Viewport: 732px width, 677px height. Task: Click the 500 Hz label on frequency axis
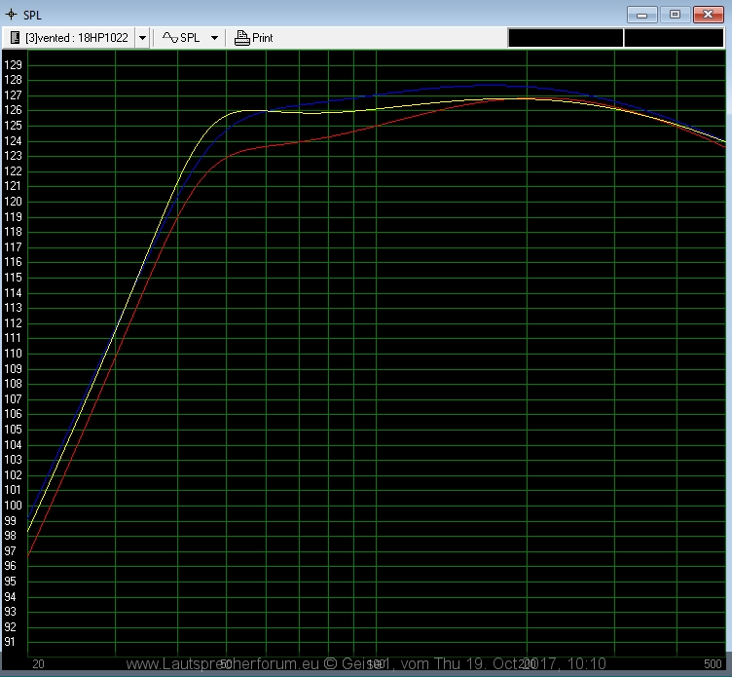[x=714, y=662]
